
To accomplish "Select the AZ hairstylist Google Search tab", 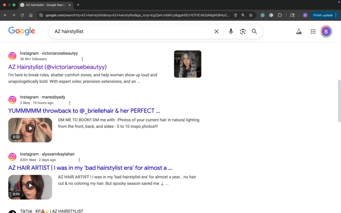I will pos(43,5).
